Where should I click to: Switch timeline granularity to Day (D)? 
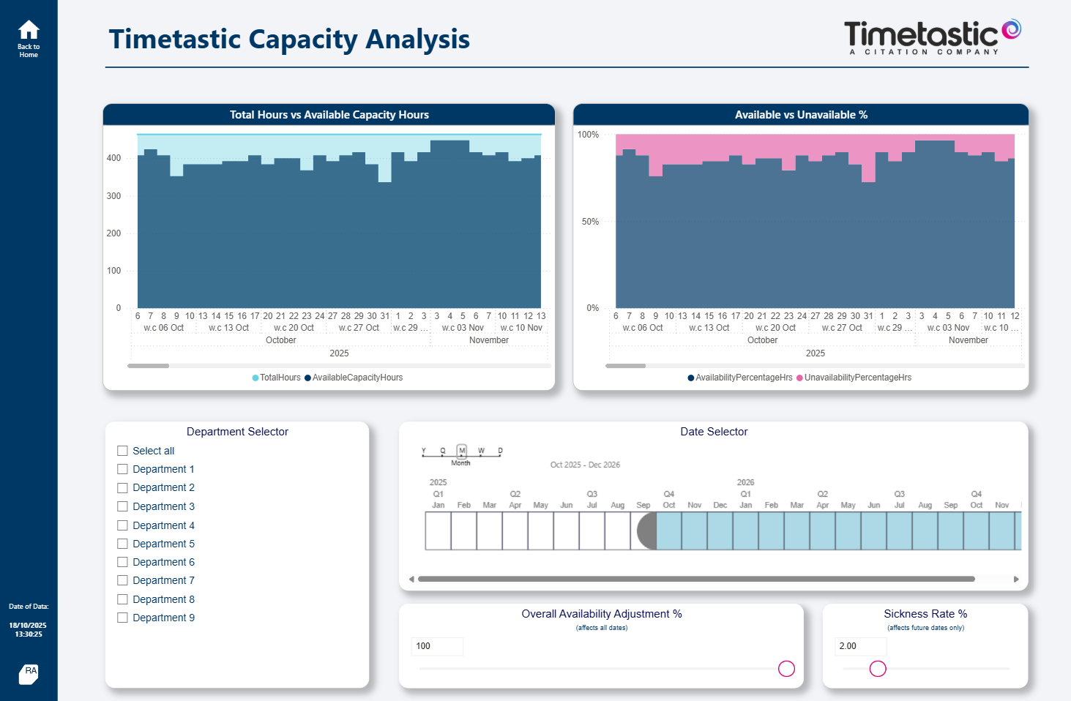[500, 451]
